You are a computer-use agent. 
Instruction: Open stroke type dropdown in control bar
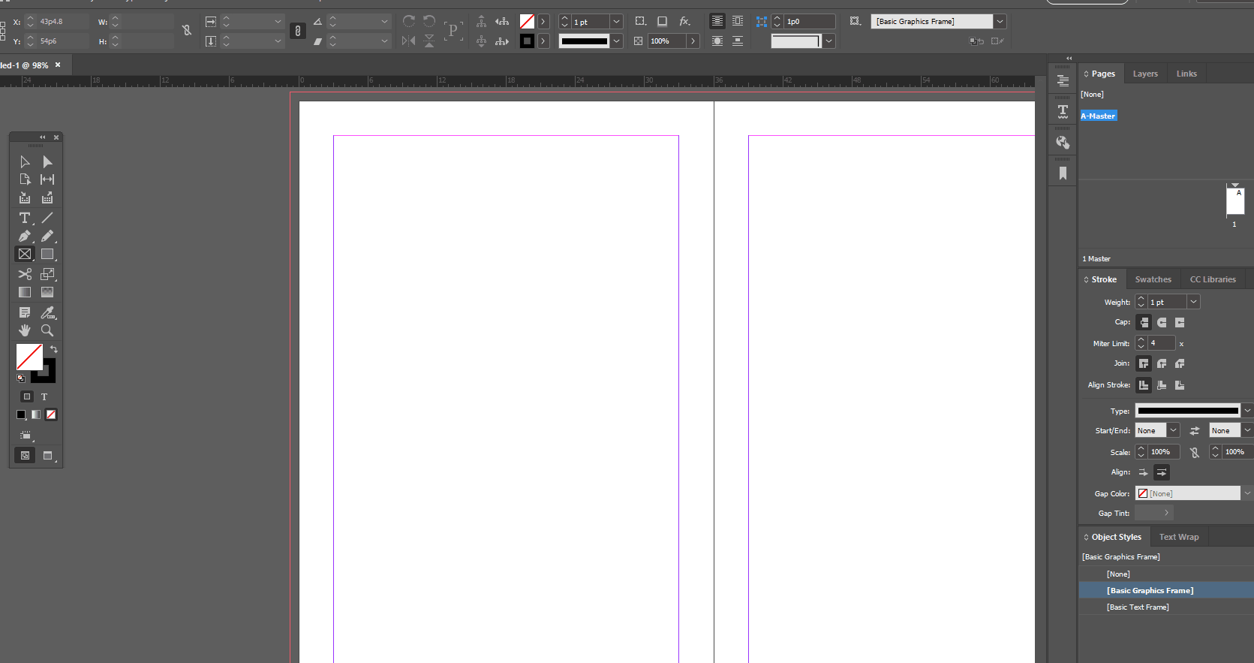point(616,41)
